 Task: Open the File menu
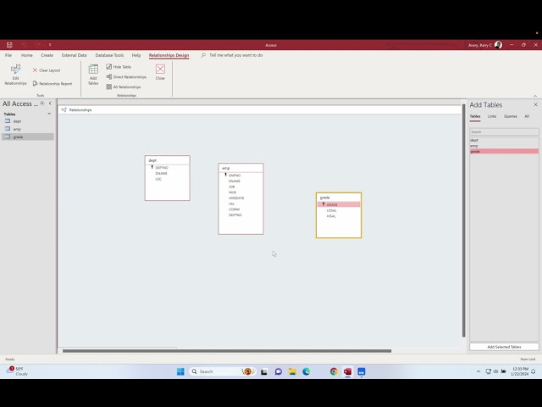8,55
